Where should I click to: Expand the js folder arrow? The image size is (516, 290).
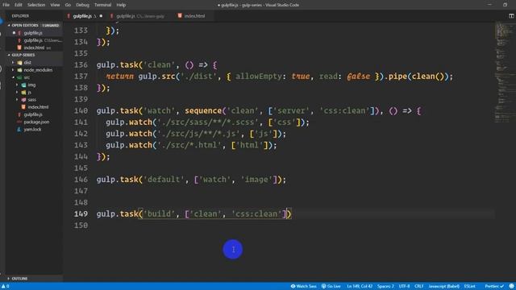pyautogui.click(x=17, y=93)
